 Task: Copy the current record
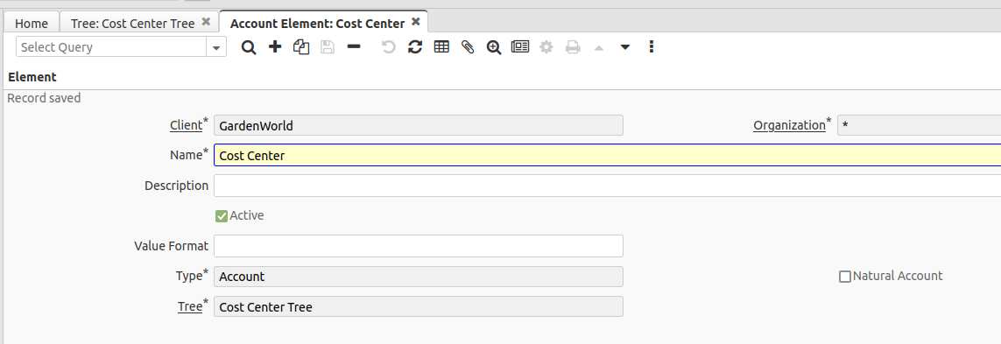tap(301, 46)
